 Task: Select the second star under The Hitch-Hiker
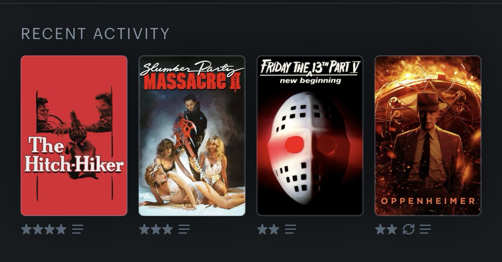[38, 229]
